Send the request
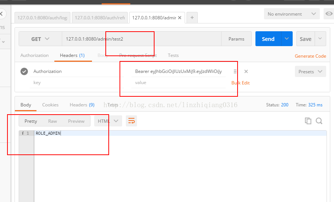The height and width of the screenshot is (202, 334). click(x=268, y=39)
